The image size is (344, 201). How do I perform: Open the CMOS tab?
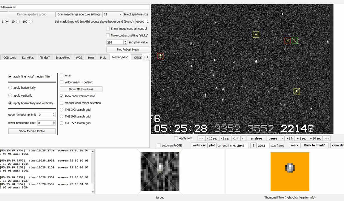coord(138,58)
